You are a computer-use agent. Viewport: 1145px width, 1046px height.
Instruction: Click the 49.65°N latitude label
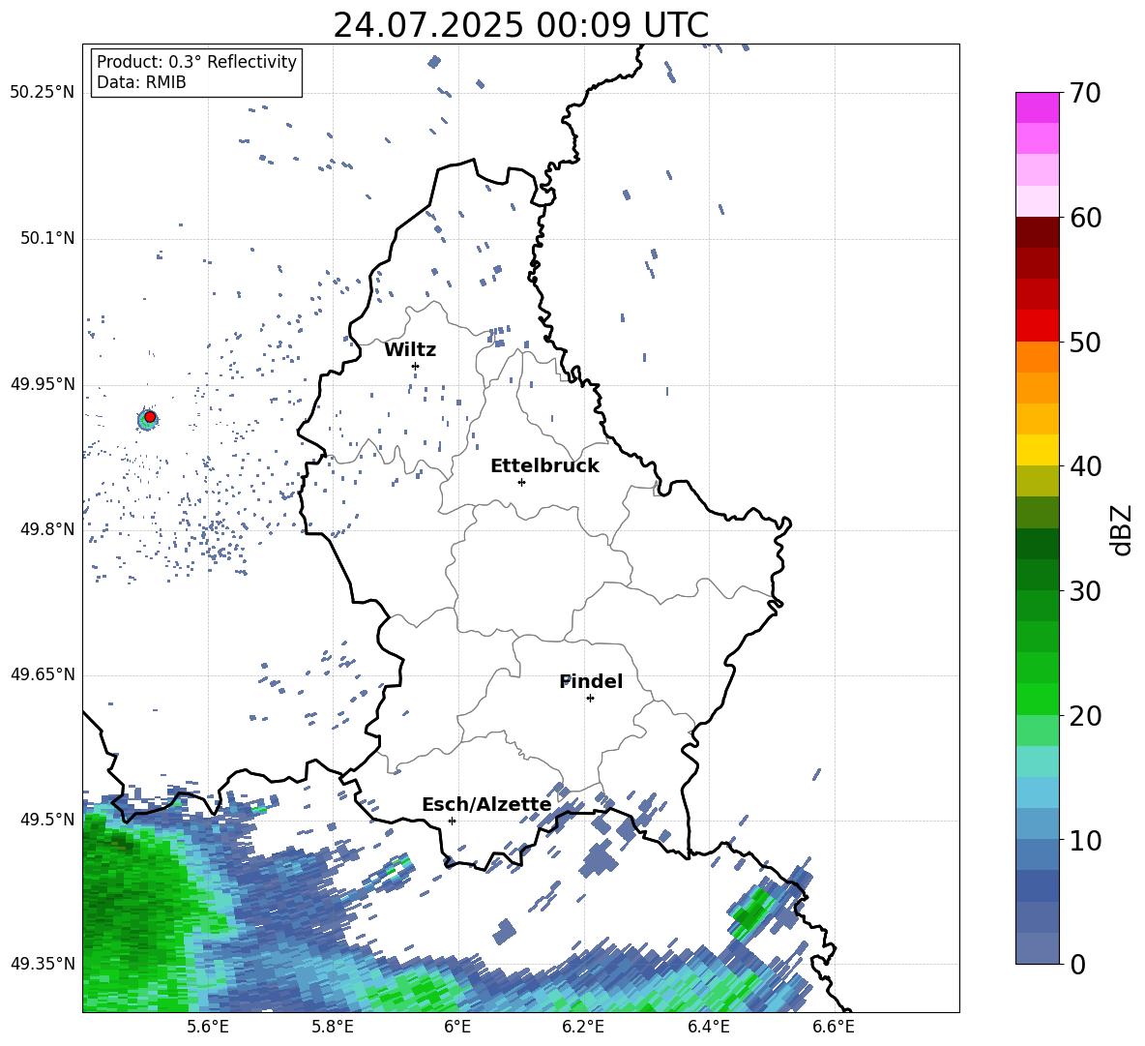43,674
